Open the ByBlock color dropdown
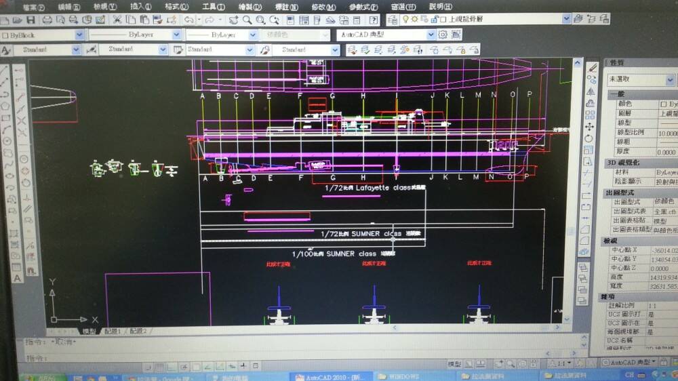The width and height of the screenshot is (678, 381). coord(79,35)
